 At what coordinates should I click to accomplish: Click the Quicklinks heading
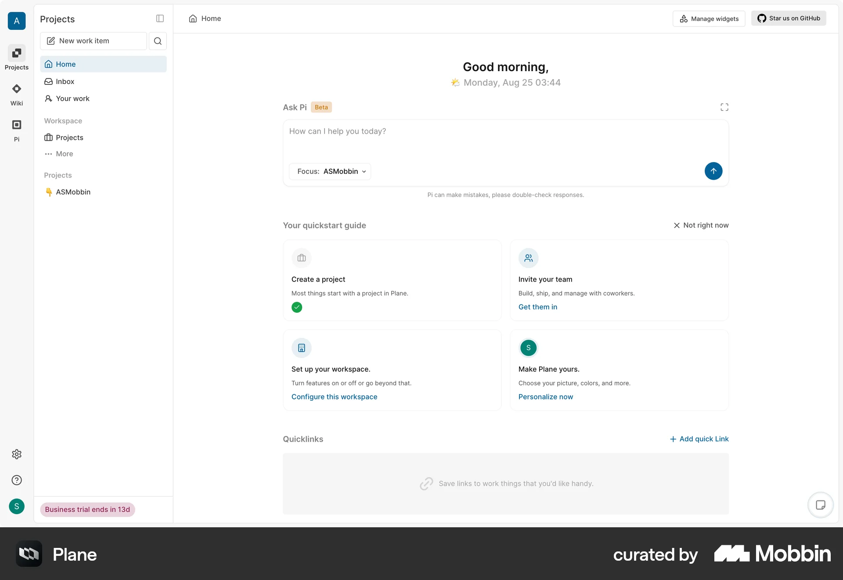(303, 439)
